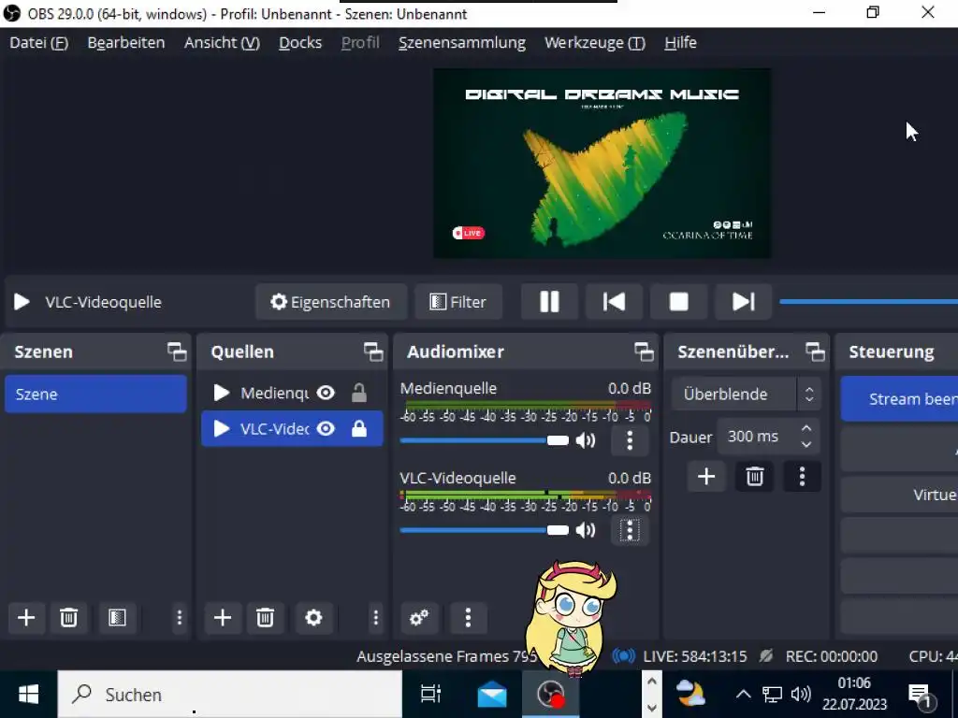
Task: Click Stream beenden button
Action: pyautogui.click(x=899, y=398)
